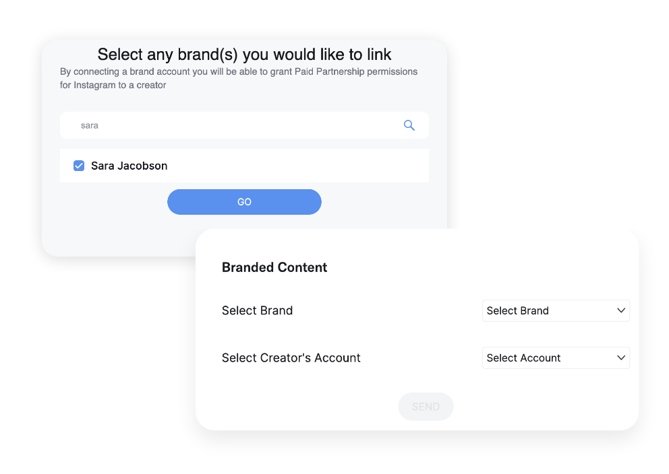
Task: Click the Branded Content heading
Action: 274,267
